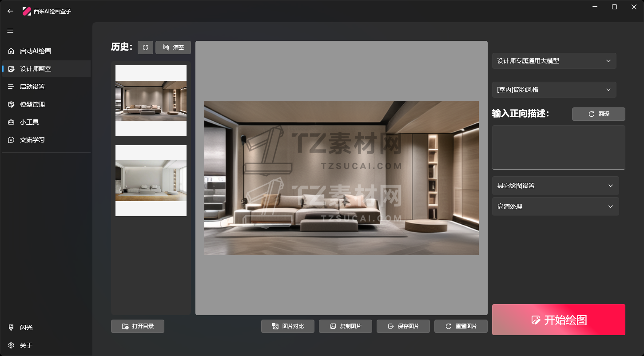Click 闪光 item at sidebar bottom
This screenshot has width=644, height=356.
point(47,328)
